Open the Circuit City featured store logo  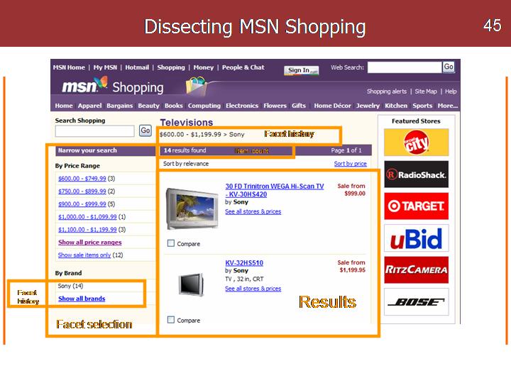click(416, 143)
